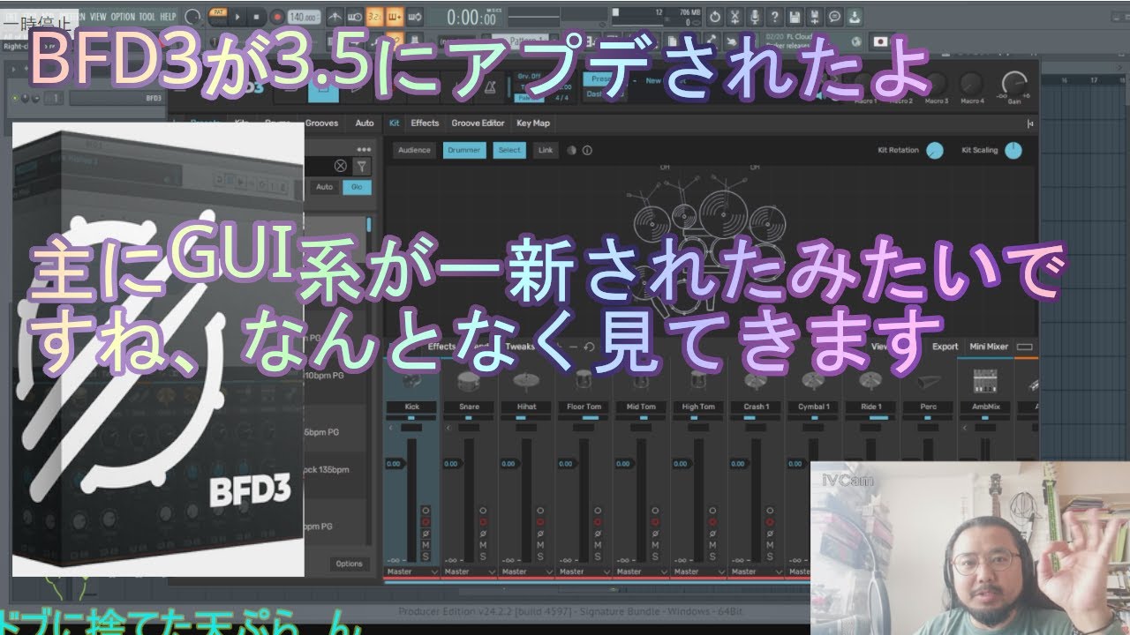Select the Crash 1 mixer channel
Image resolution: width=1130 pixels, height=635 pixels.
coord(757,407)
